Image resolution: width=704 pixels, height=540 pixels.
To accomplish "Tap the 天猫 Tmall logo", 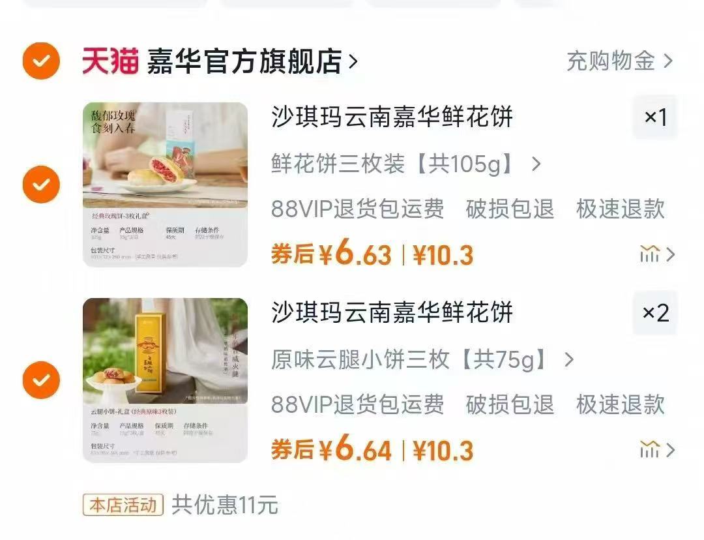I will [x=110, y=61].
